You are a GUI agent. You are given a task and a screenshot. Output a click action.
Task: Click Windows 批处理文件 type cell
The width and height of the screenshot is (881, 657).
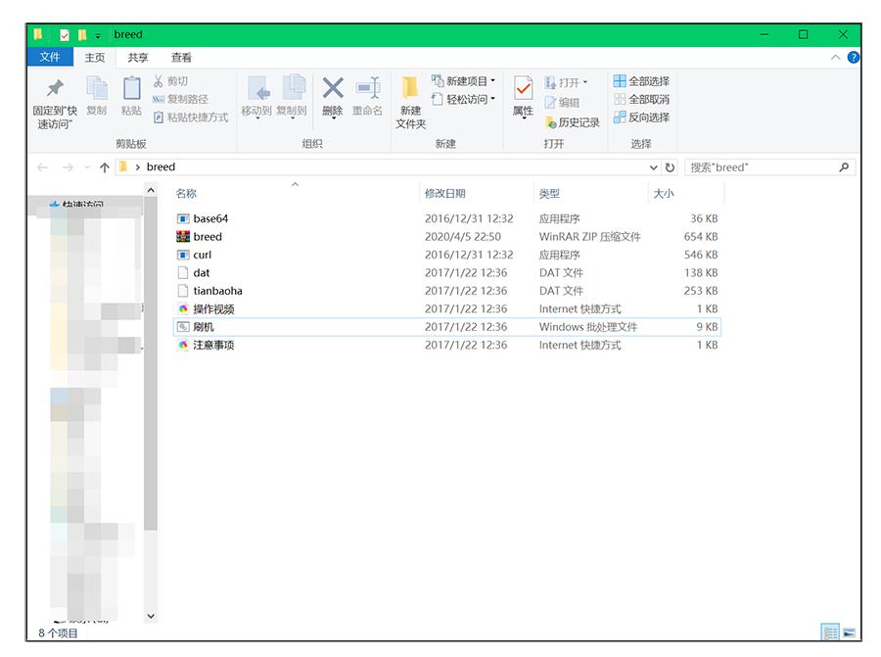pos(587,326)
